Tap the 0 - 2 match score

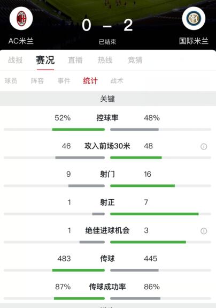(107, 25)
